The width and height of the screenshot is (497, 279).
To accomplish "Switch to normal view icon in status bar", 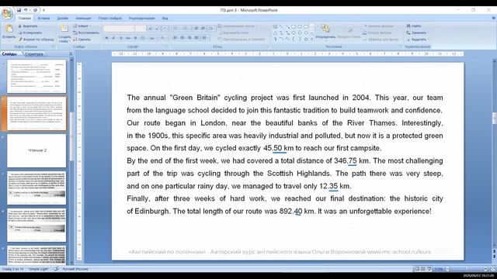I will [418, 269].
